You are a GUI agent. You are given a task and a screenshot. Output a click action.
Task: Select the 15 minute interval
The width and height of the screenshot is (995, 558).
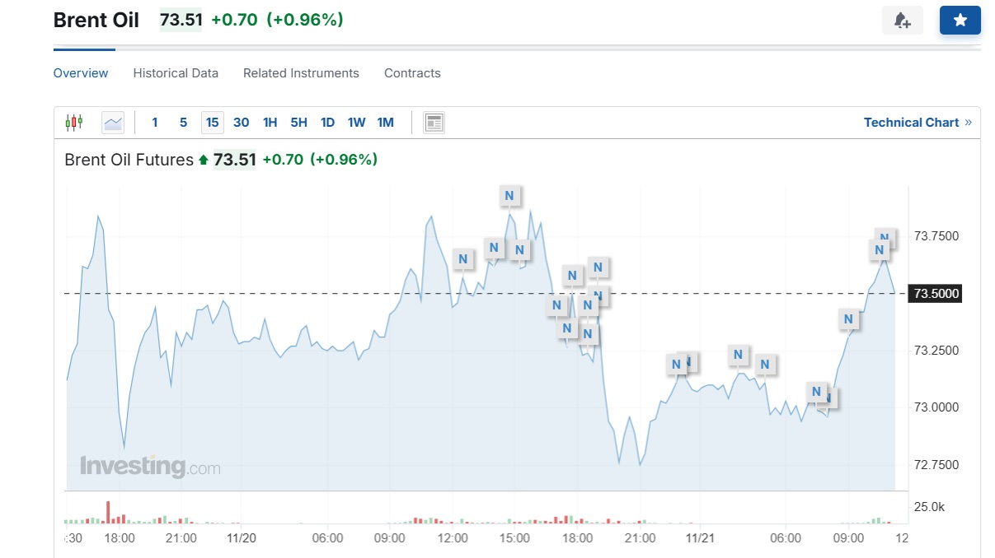tap(213, 123)
